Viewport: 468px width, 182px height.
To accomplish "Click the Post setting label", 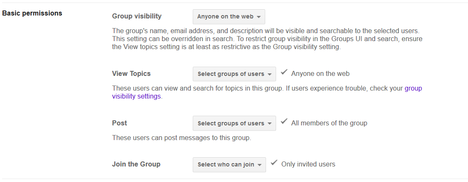I will coord(119,123).
